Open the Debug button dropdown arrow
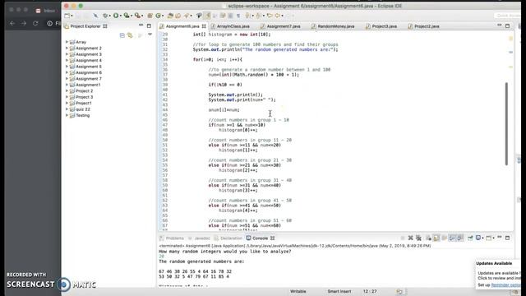The height and width of the screenshot is (296, 526). pyautogui.click(x=110, y=16)
